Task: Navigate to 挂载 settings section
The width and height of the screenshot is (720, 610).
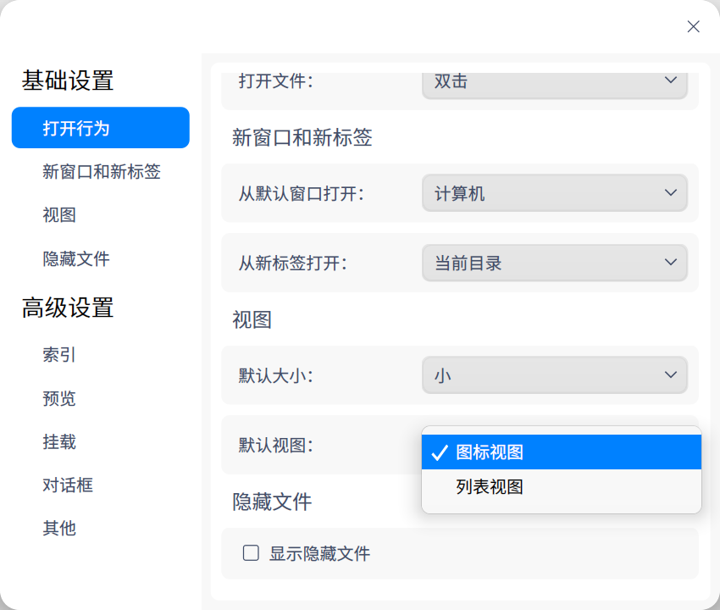Action: click(x=59, y=441)
